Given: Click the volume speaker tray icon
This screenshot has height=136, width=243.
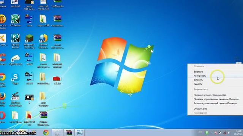Looking at the screenshot, I should click(229, 133).
